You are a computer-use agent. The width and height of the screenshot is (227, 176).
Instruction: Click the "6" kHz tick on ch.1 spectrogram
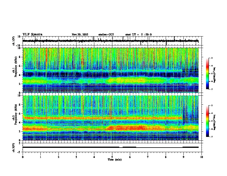click(20, 66)
